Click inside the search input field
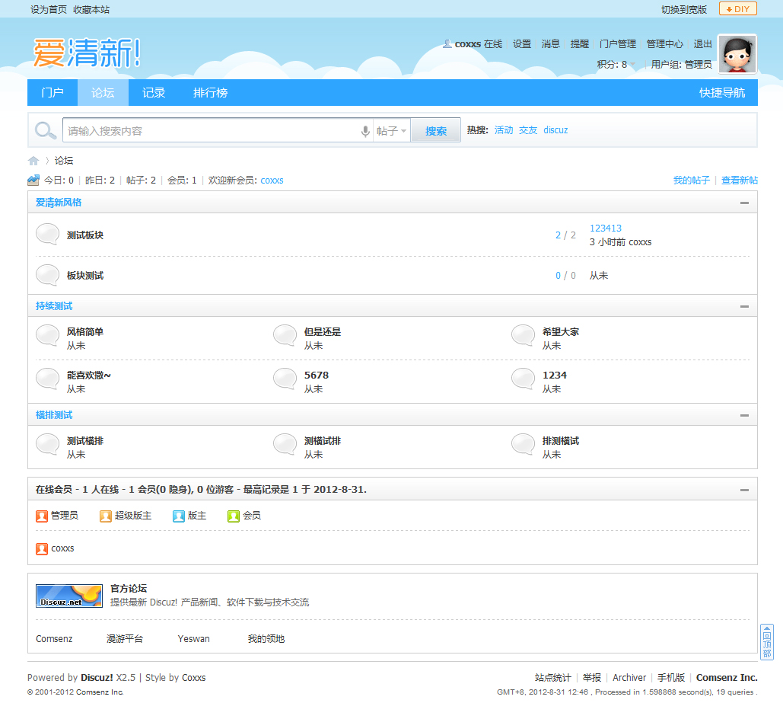This screenshot has width=783, height=719. (211, 131)
